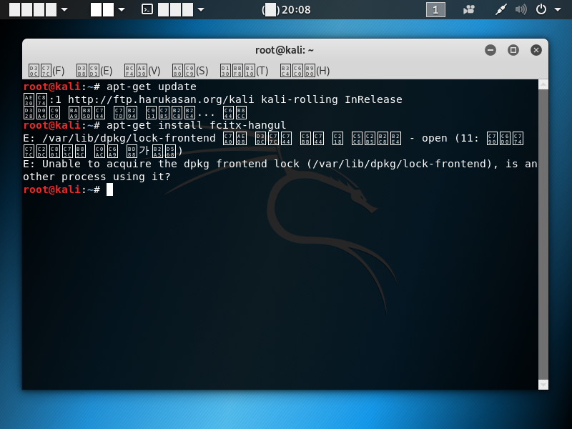Click the terminal scrollbar down arrow
Screen dimensions: 572x429
click(x=543, y=385)
